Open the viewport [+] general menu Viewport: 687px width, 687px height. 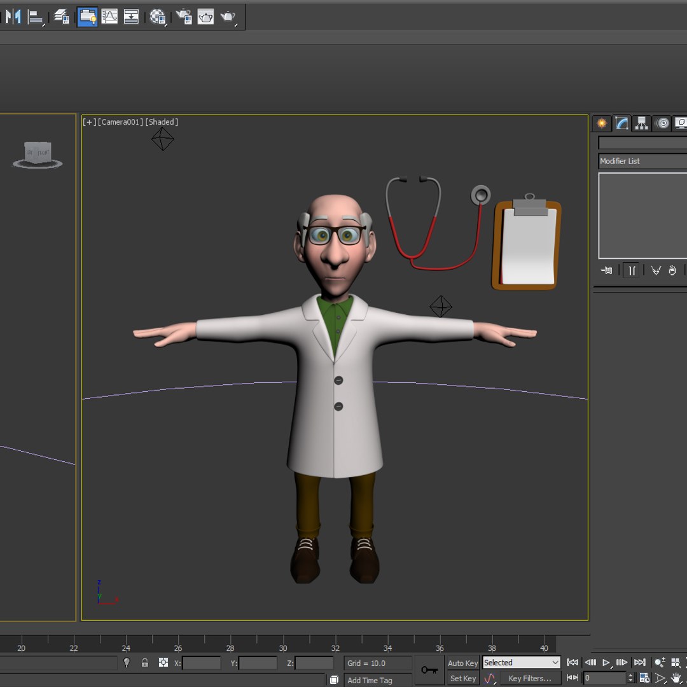click(89, 121)
